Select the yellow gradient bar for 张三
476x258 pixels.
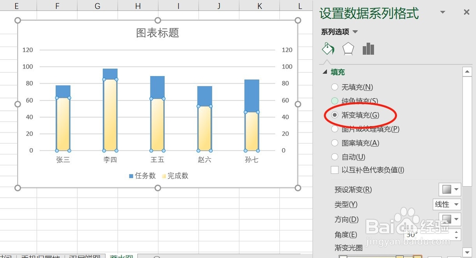[63, 124]
